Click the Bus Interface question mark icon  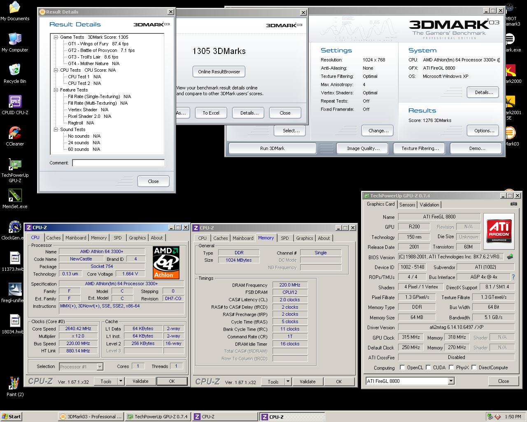(x=513, y=277)
